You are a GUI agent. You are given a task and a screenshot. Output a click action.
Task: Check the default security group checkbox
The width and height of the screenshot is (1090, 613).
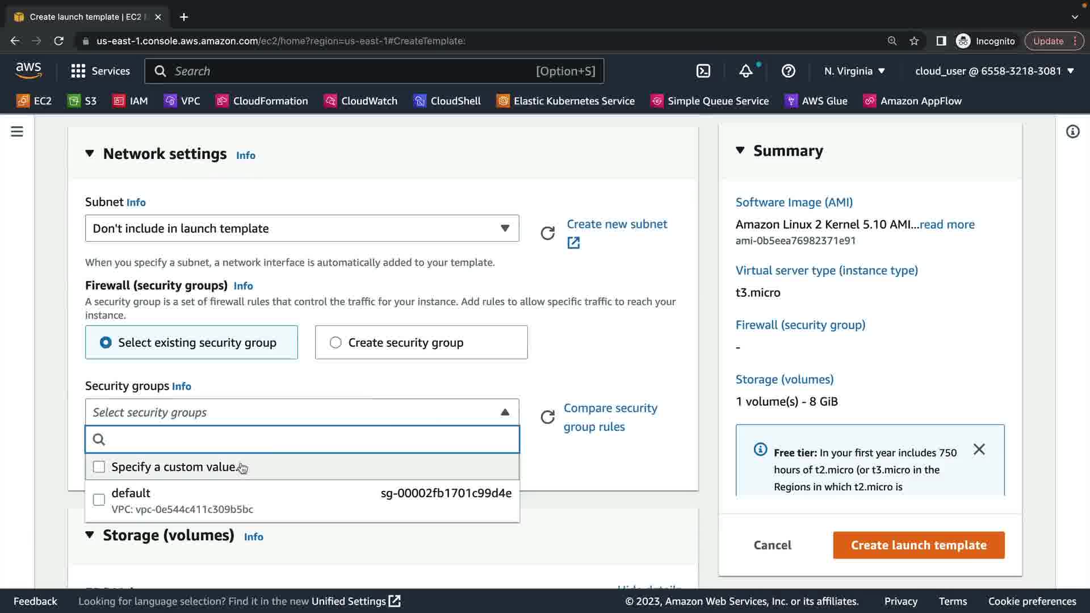coord(99,500)
